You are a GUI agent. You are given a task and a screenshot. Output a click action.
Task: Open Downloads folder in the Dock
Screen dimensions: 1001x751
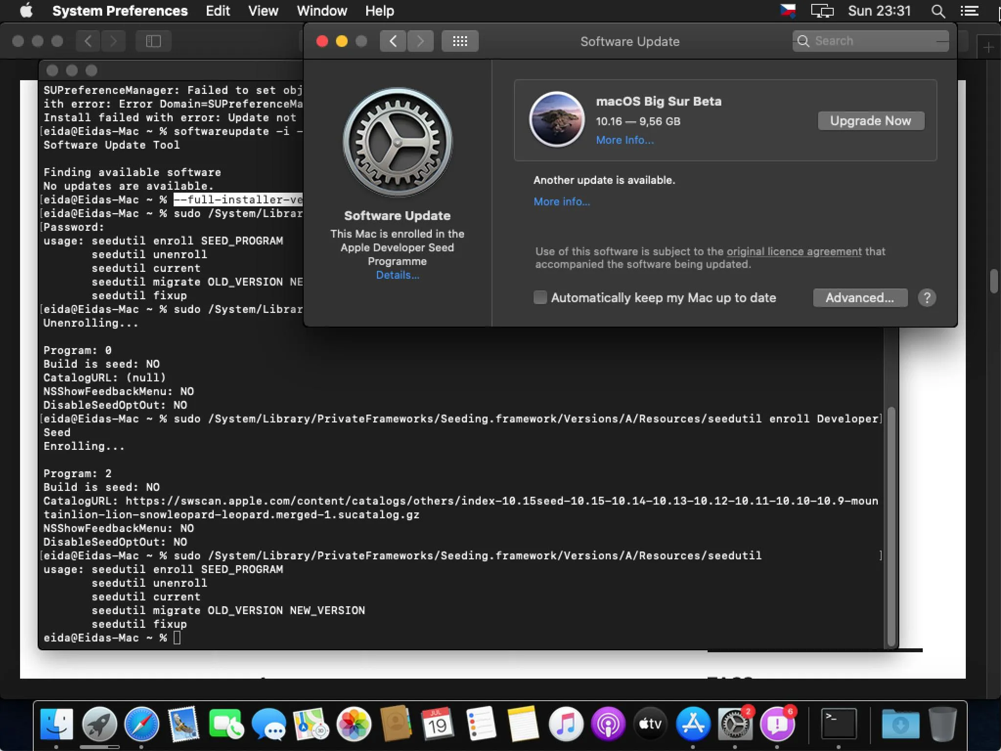point(900,724)
